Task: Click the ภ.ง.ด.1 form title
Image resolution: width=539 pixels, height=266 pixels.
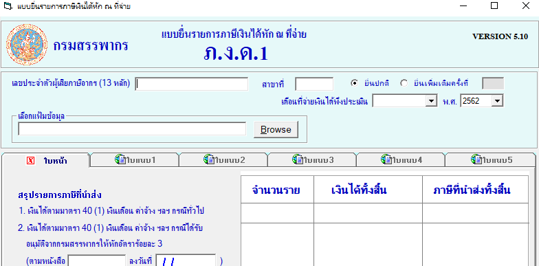Action: [x=235, y=54]
